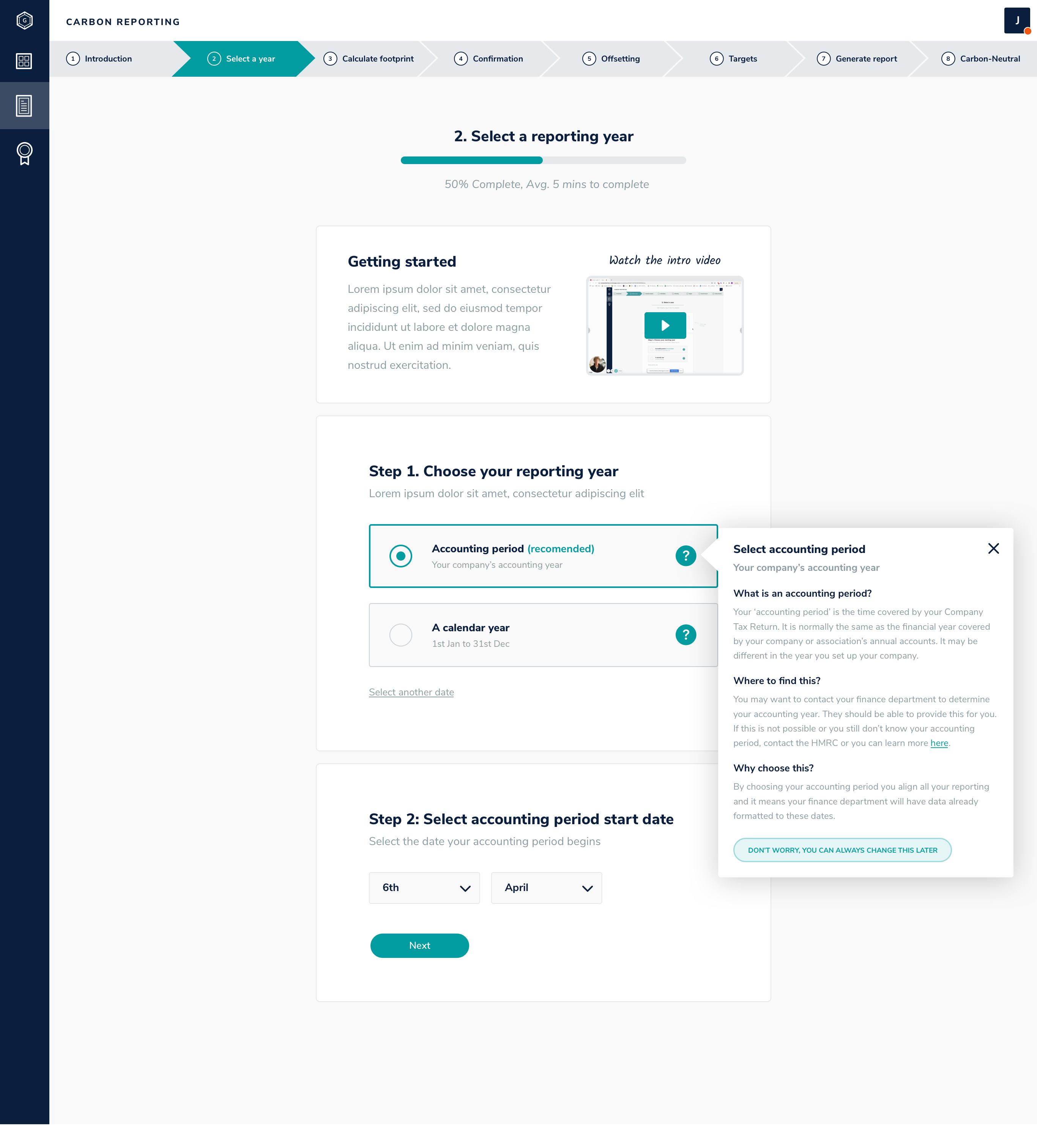Click the hexagon logo icon in sidebar
The image size is (1037, 1125).
(24, 21)
